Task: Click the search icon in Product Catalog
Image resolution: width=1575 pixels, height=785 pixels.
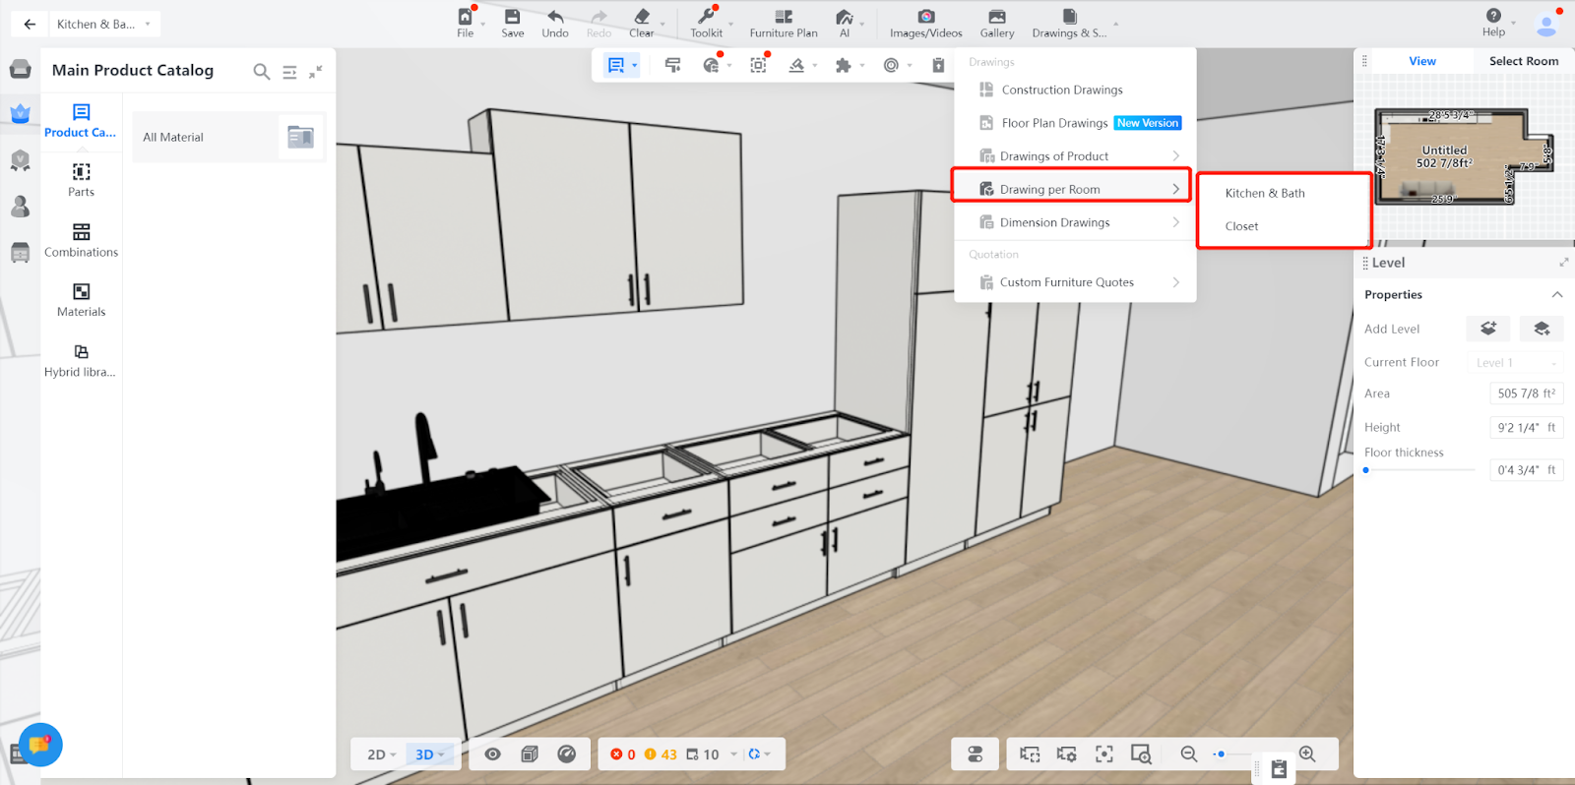Action: pos(261,71)
